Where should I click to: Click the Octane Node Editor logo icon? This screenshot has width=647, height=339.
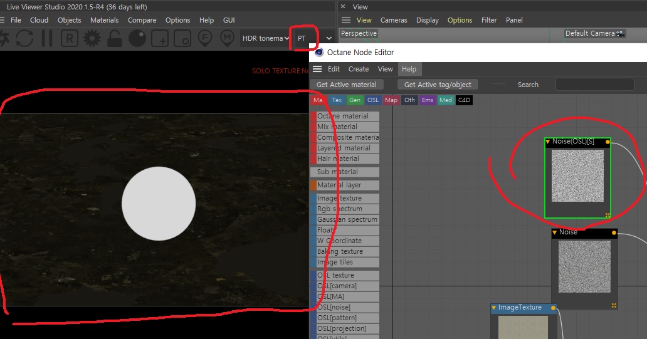coord(319,53)
